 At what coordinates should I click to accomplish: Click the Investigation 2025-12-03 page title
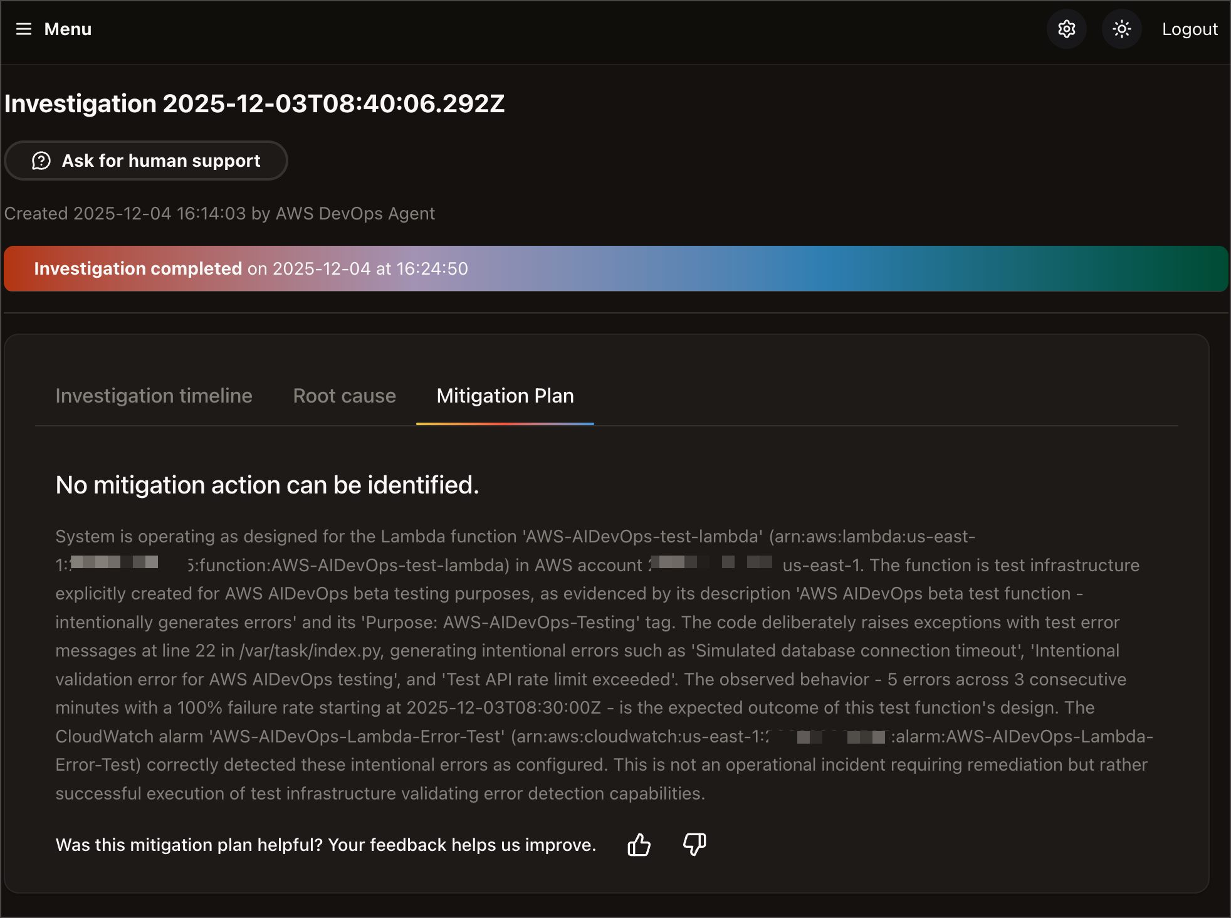(x=254, y=103)
